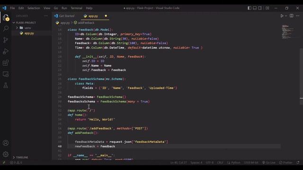The width and height of the screenshot is (303, 170).
Task: Toggle the bottom panel layout icon
Action: (x=255, y=8)
